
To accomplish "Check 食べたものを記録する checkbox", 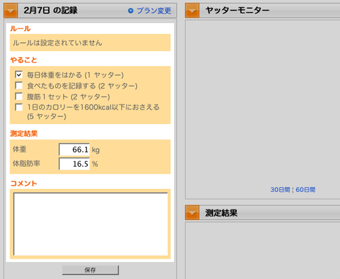I will coord(19,86).
